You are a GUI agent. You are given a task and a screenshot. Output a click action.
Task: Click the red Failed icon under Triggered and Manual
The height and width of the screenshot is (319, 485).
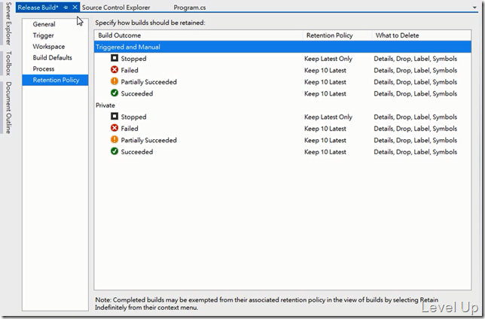point(114,69)
